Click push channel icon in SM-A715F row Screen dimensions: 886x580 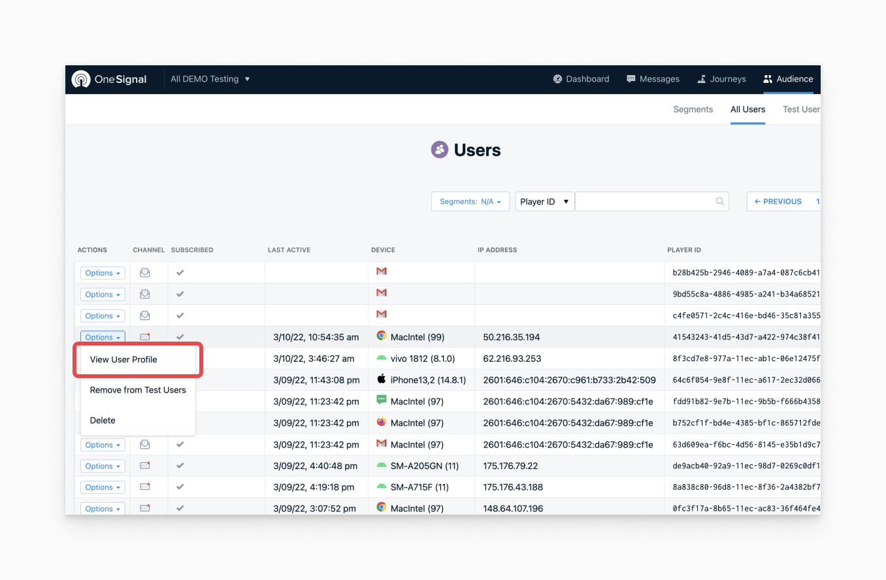click(x=145, y=487)
